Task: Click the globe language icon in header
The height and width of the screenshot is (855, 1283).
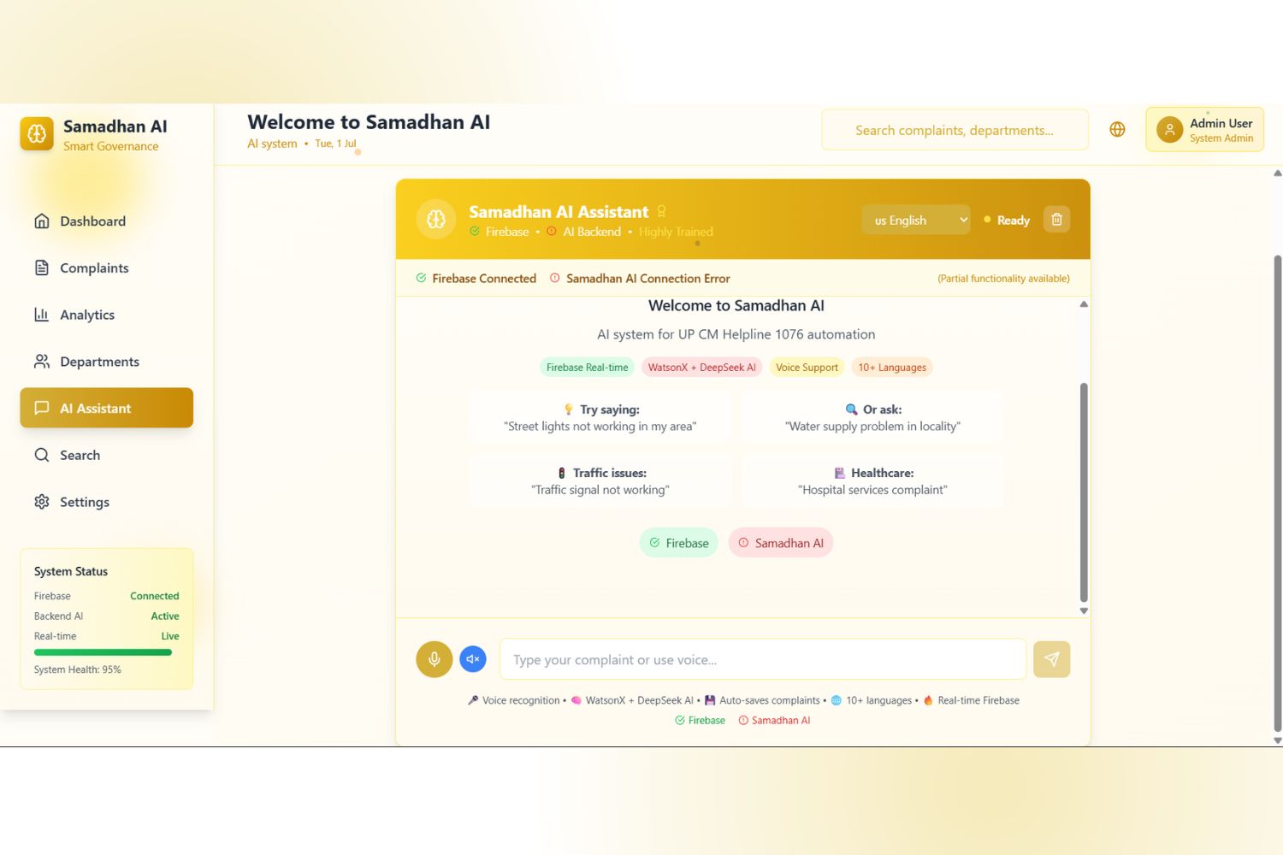Action: 1117,129
